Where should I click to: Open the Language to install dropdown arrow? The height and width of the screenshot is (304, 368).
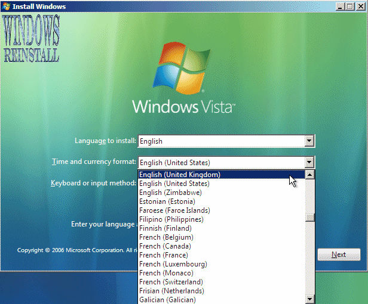tap(309, 141)
